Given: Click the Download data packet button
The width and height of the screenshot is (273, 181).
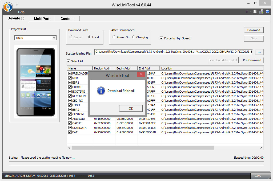Looking at the screenshot, I should pyautogui.click(x=223, y=60).
